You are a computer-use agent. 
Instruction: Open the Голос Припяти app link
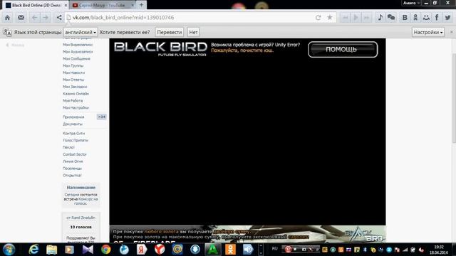(76, 140)
